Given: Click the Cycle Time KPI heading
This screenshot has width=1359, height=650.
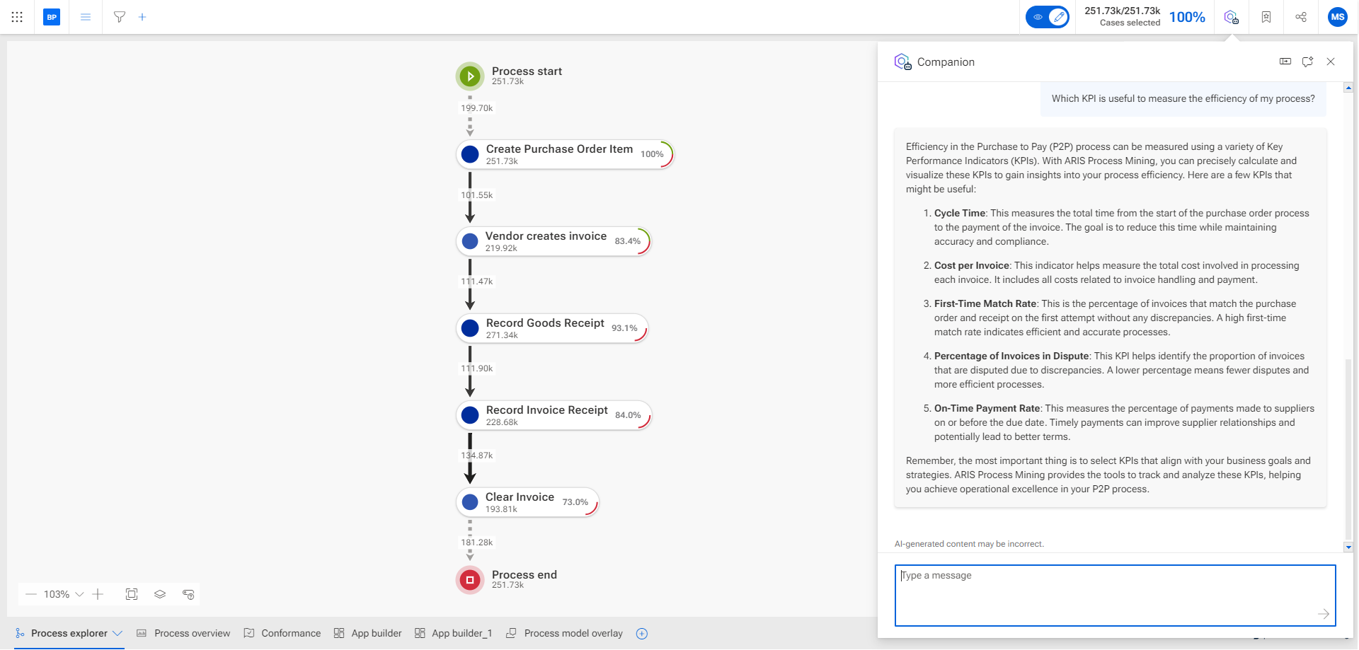Looking at the screenshot, I should click(x=960, y=213).
